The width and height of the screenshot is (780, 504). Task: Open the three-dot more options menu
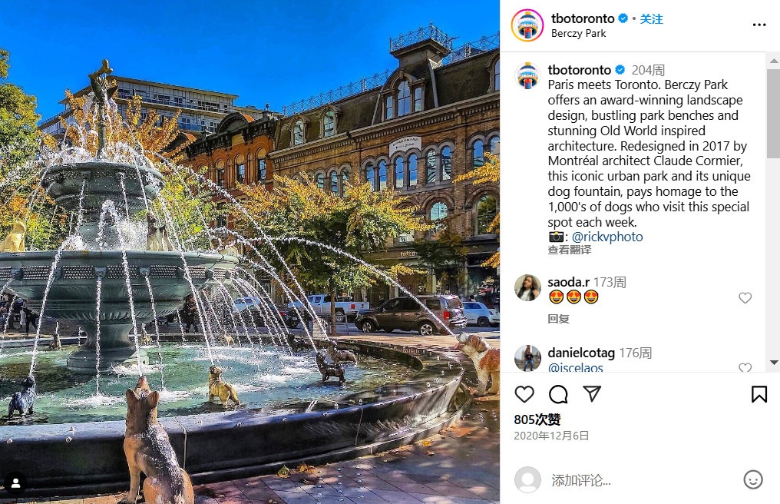(759, 25)
